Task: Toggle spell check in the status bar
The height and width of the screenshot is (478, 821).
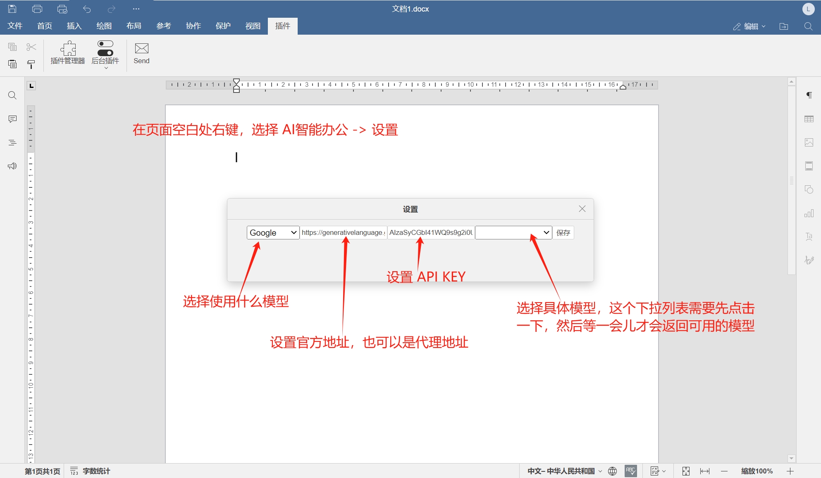Action: pyautogui.click(x=630, y=471)
